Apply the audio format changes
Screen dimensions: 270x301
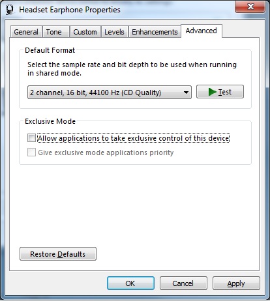point(236,283)
